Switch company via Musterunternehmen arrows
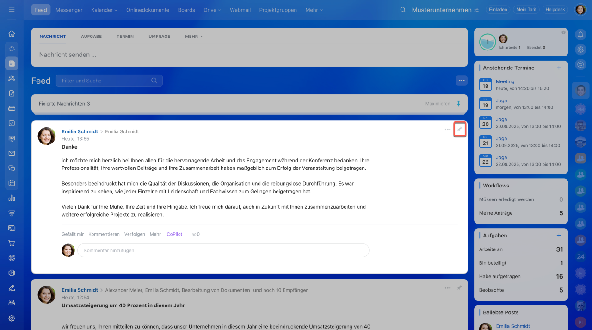Screen dimensions: 592x330 click(x=476, y=10)
